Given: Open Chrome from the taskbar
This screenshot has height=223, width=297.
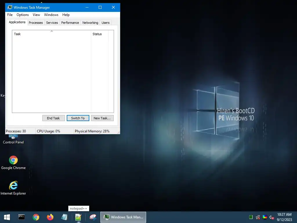Looking at the screenshot, I should (x=36, y=217).
